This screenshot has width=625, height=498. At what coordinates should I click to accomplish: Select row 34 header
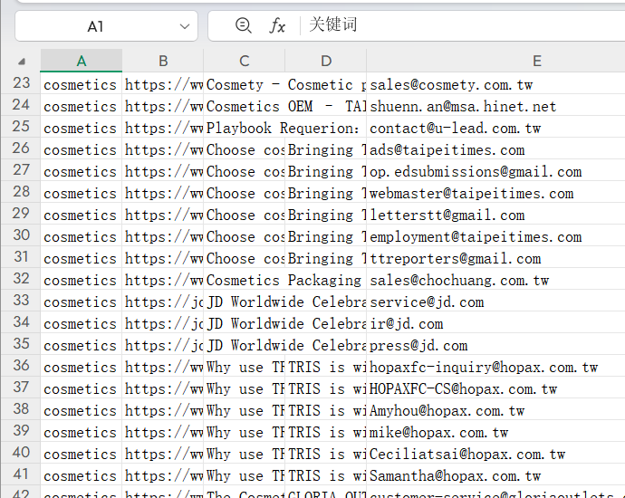coord(21,322)
